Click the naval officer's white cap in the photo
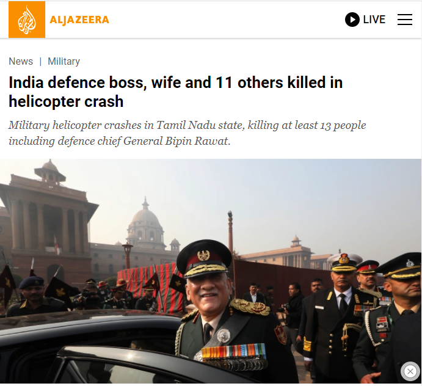 pos(344,262)
